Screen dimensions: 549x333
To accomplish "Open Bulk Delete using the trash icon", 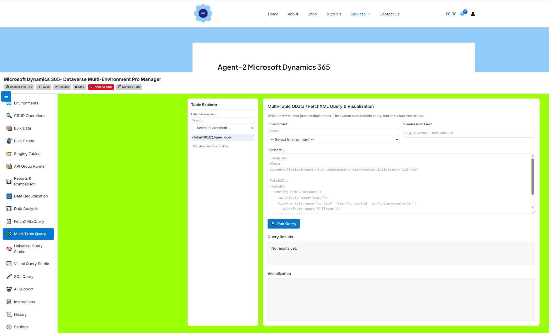I will pos(9,141).
